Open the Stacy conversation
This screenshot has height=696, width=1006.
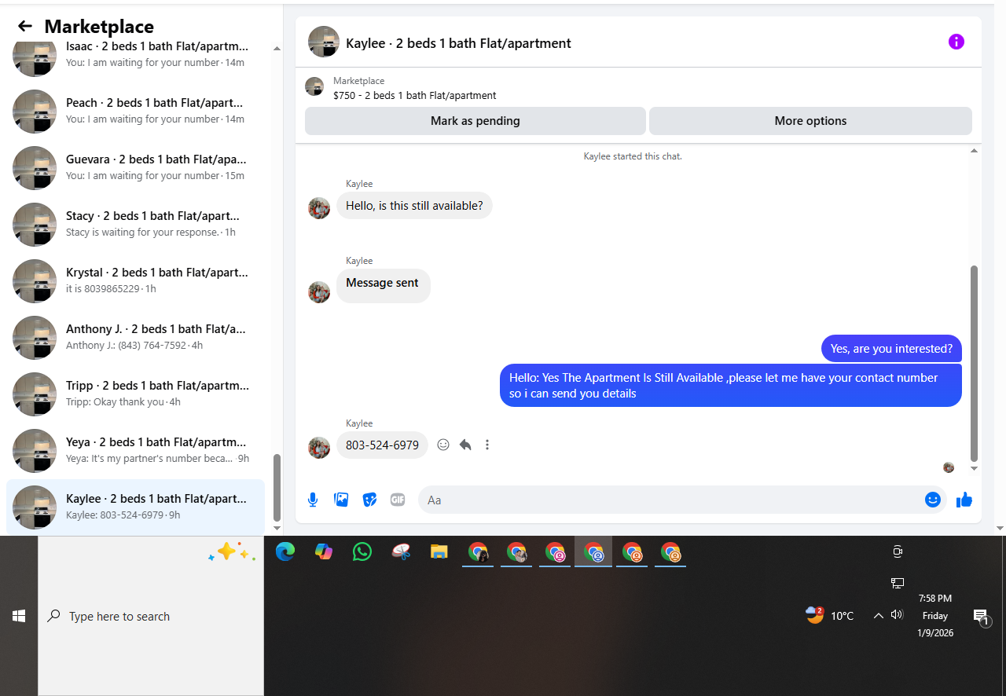click(135, 225)
